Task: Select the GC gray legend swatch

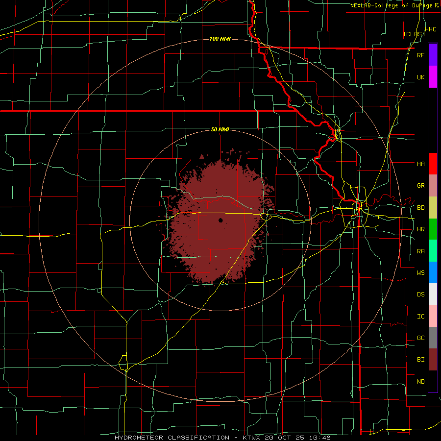Action: point(433,338)
